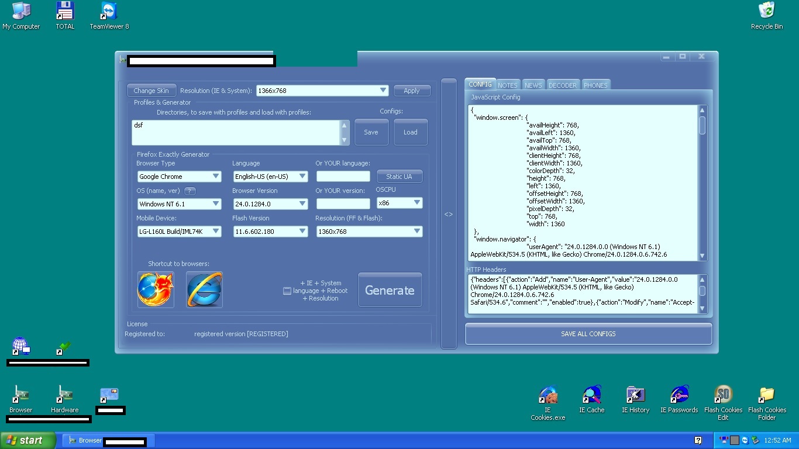The image size is (799, 449).
Task: Click the TeamViewer tray icon
Action: [x=745, y=440]
